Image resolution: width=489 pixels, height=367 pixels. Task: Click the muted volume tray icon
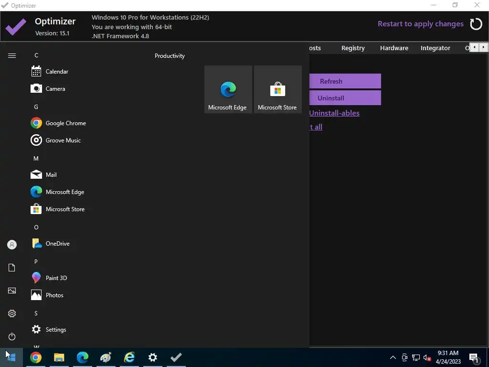click(427, 357)
